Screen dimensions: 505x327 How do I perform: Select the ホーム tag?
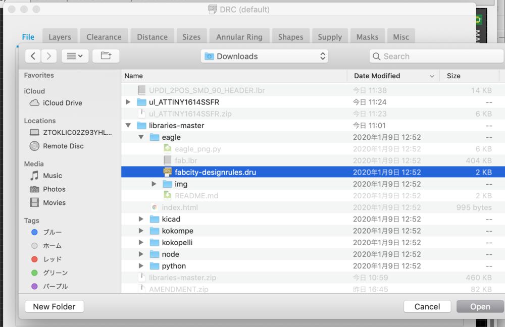click(46, 246)
